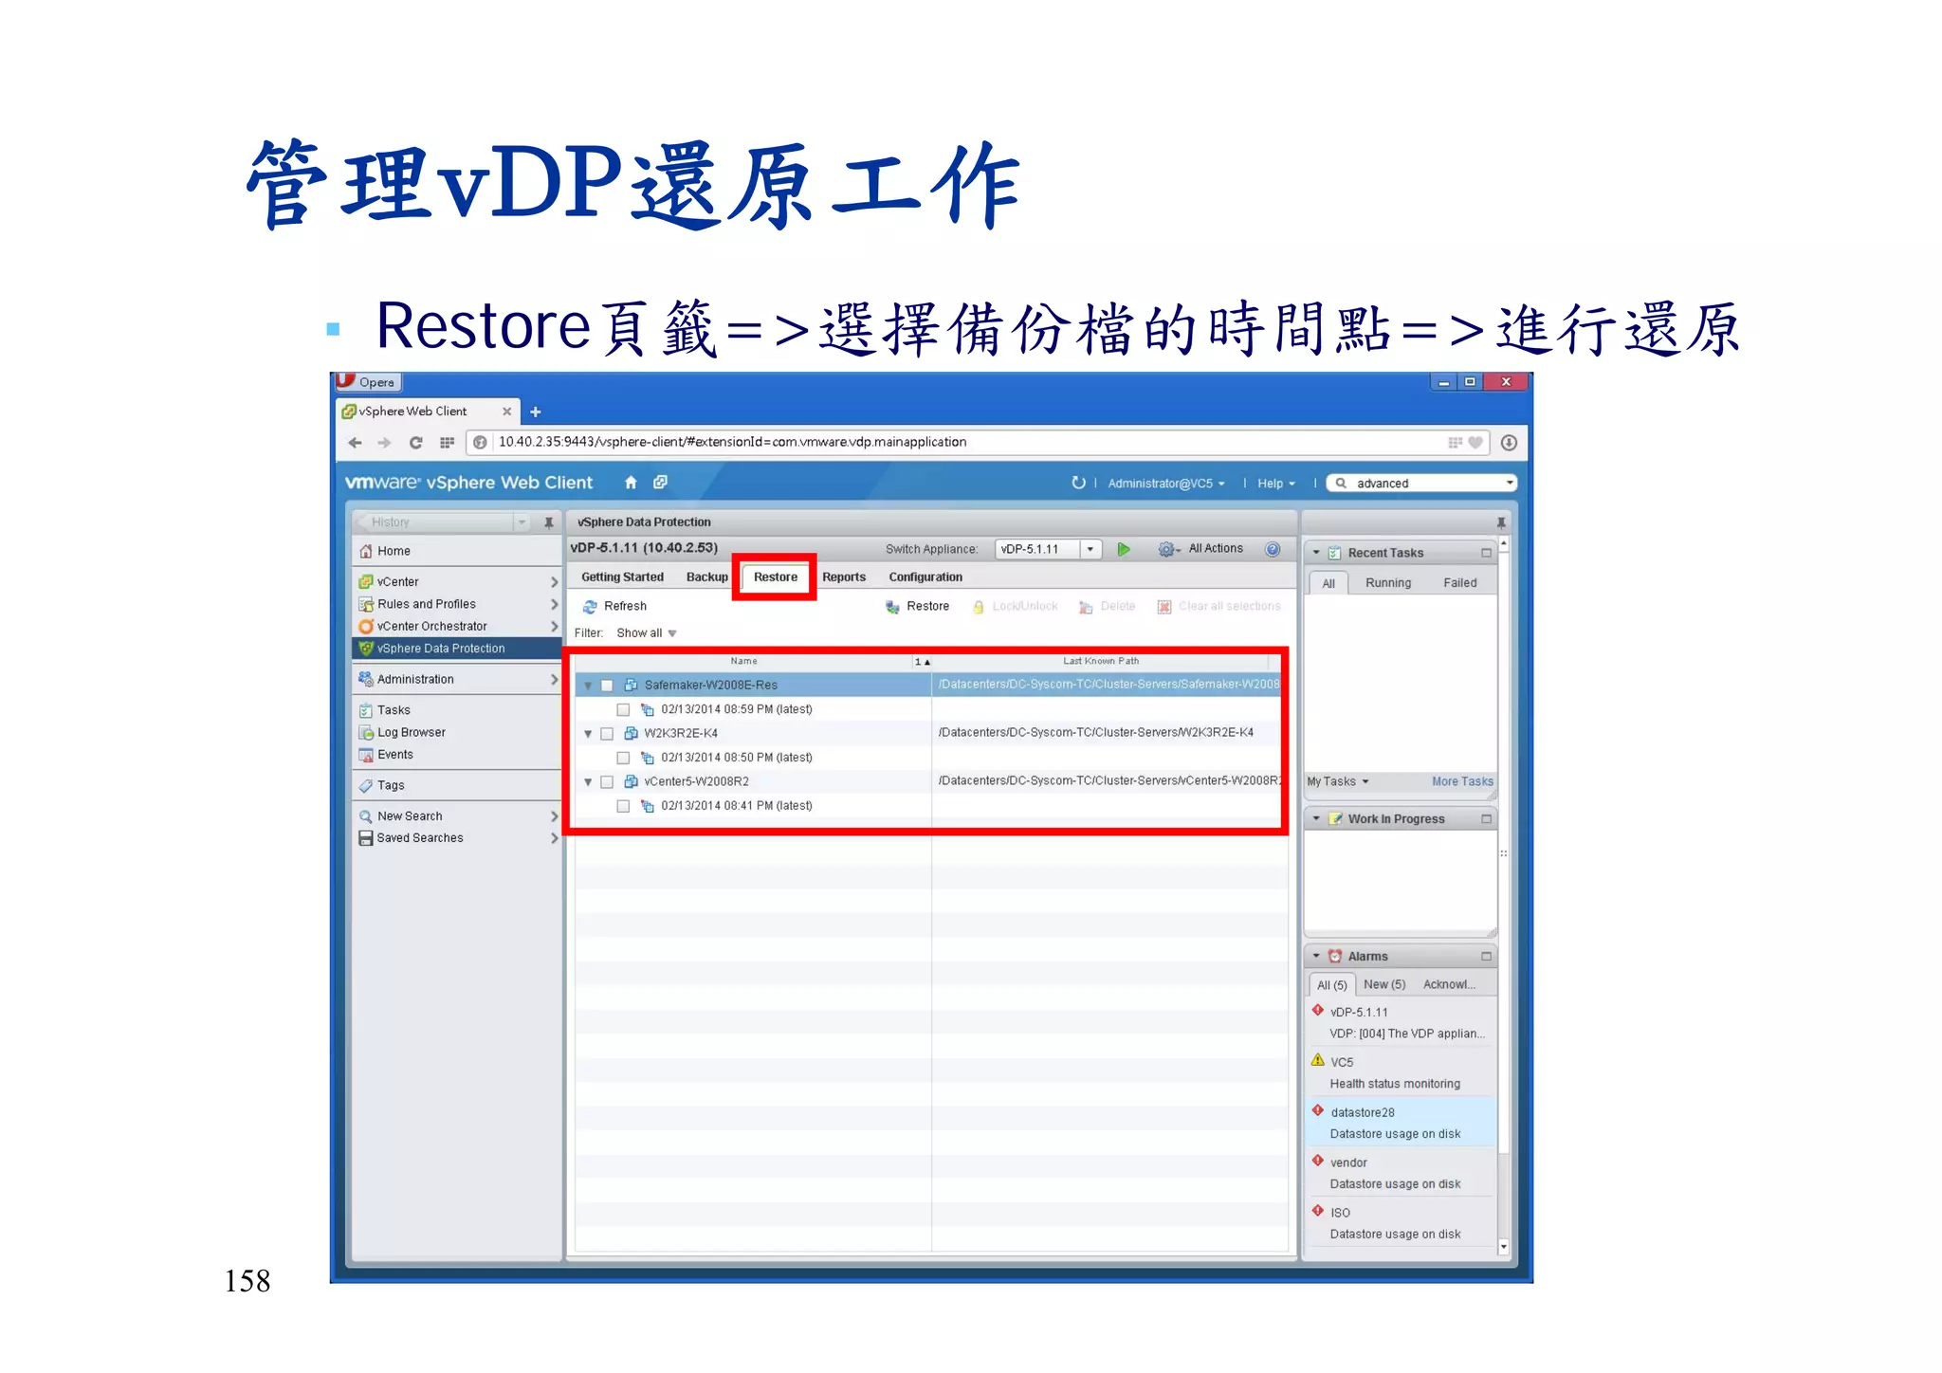The image size is (1942, 1373).
Task: Click the More Tasks link
Action: coord(1462,782)
